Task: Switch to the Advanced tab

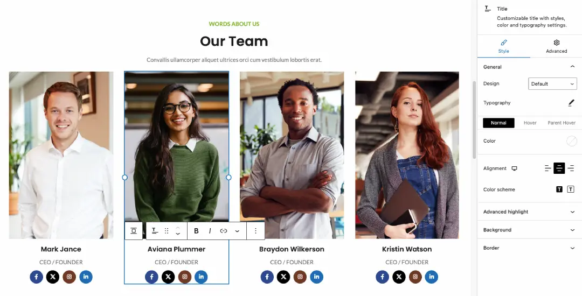Action: 556,47
